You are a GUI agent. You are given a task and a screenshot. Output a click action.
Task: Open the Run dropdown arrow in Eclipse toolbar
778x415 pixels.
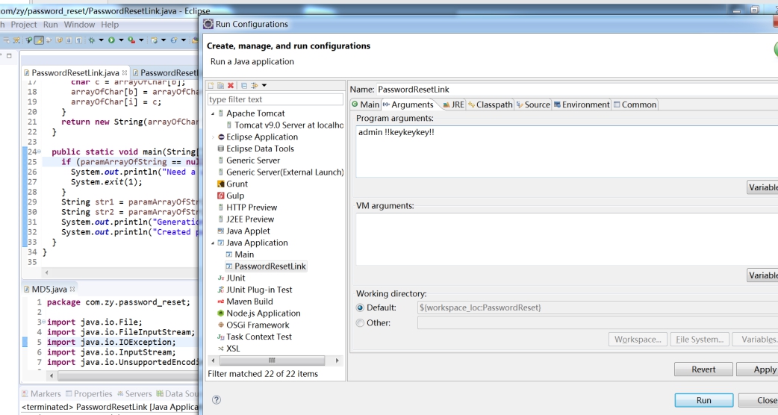click(x=121, y=40)
